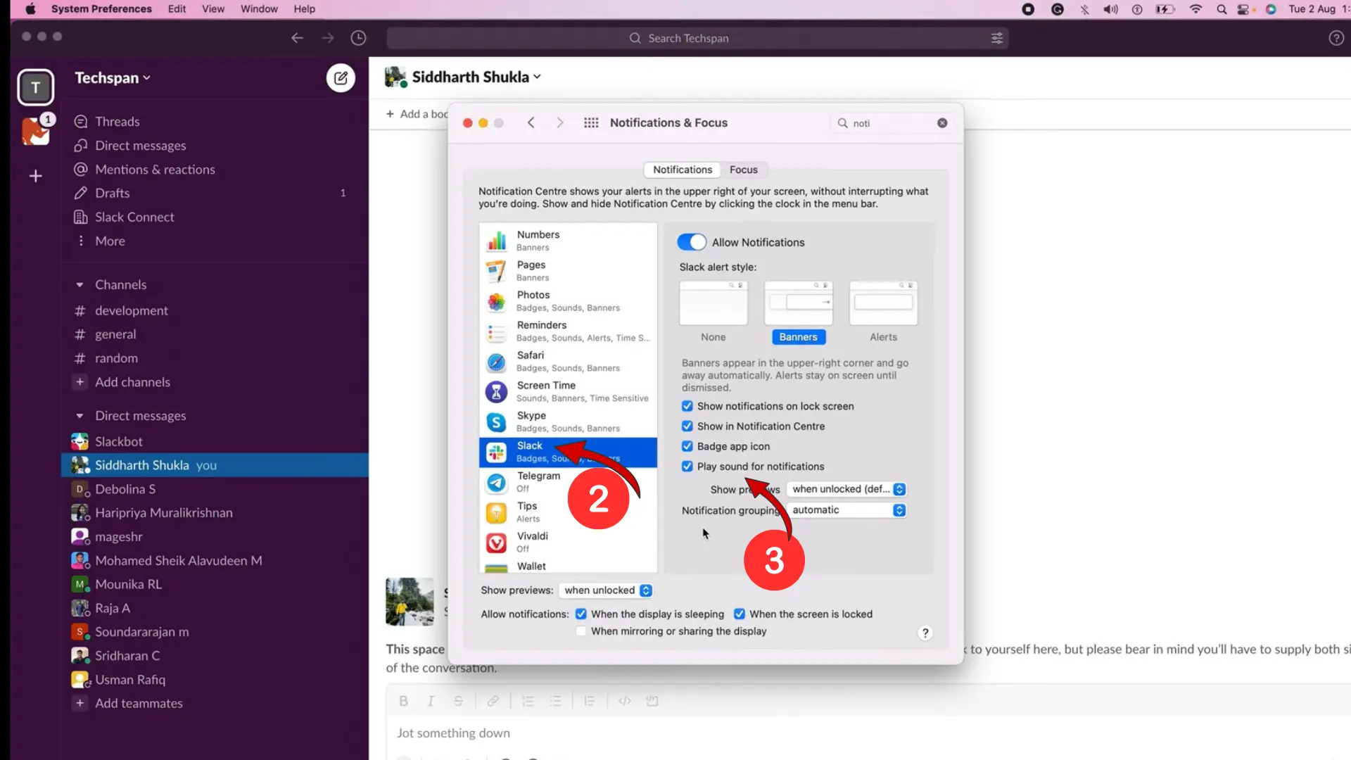Viewport: 1351px width, 760px height.
Task: Open help for Notifications preferences
Action: tap(925, 633)
